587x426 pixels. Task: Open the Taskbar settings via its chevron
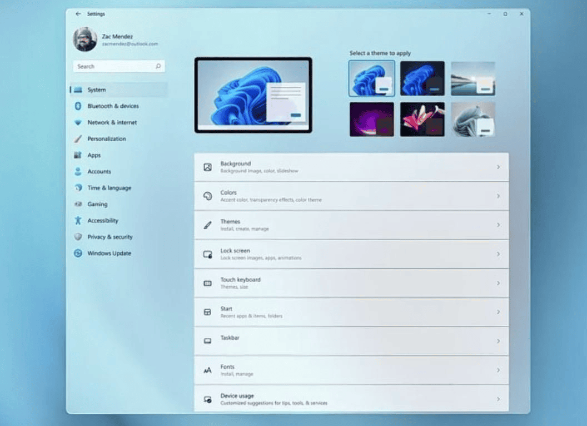(x=499, y=340)
